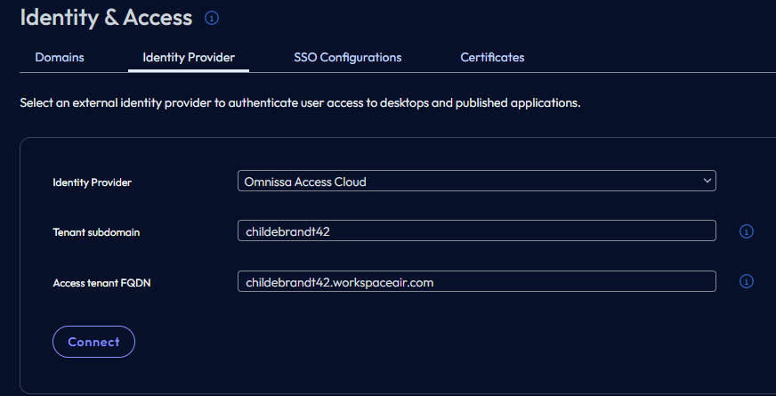Click the childebrandt42.workspaceair.com text in the FQDN box
The width and height of the screenshot is (776, 396).
339,282
